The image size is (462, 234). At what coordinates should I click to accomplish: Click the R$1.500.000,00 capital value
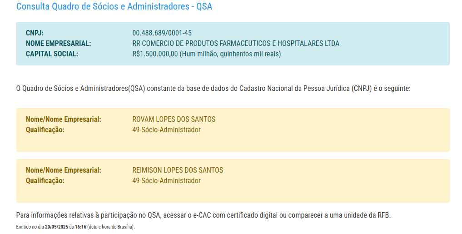[155, 54]
